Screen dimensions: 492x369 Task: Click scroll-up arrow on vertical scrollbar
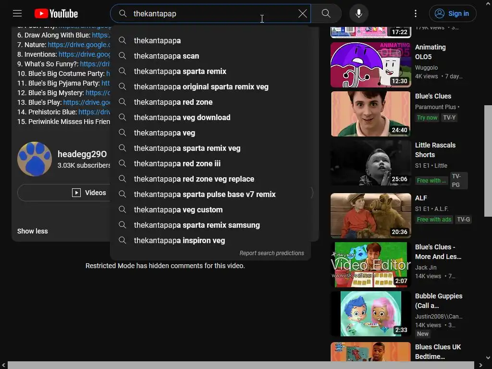click(488, 3)
